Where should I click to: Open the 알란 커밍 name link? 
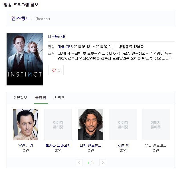point(26,145)
